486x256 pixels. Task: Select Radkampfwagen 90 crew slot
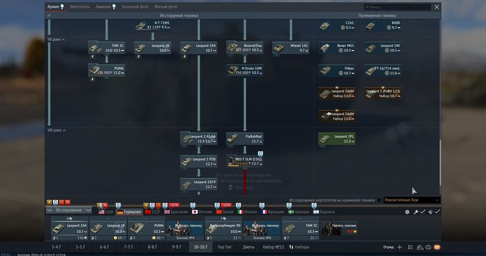224,228
